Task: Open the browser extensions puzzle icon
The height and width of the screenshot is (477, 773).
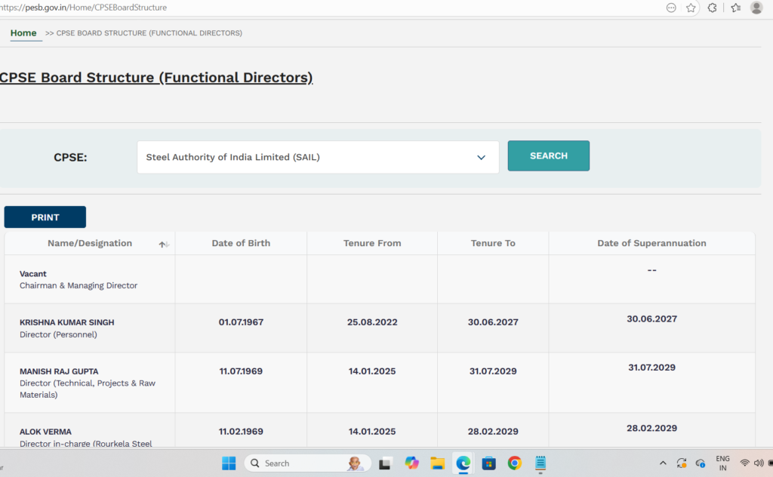Action: pos(712,8)
